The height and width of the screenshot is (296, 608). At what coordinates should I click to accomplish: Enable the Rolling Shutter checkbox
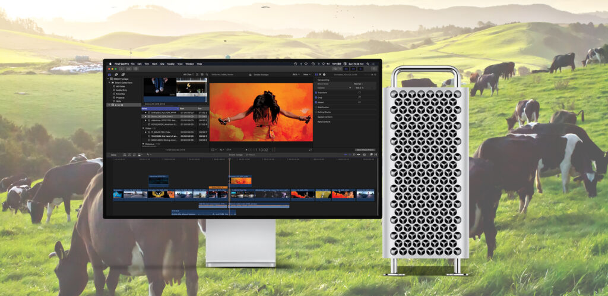point(316,112)
